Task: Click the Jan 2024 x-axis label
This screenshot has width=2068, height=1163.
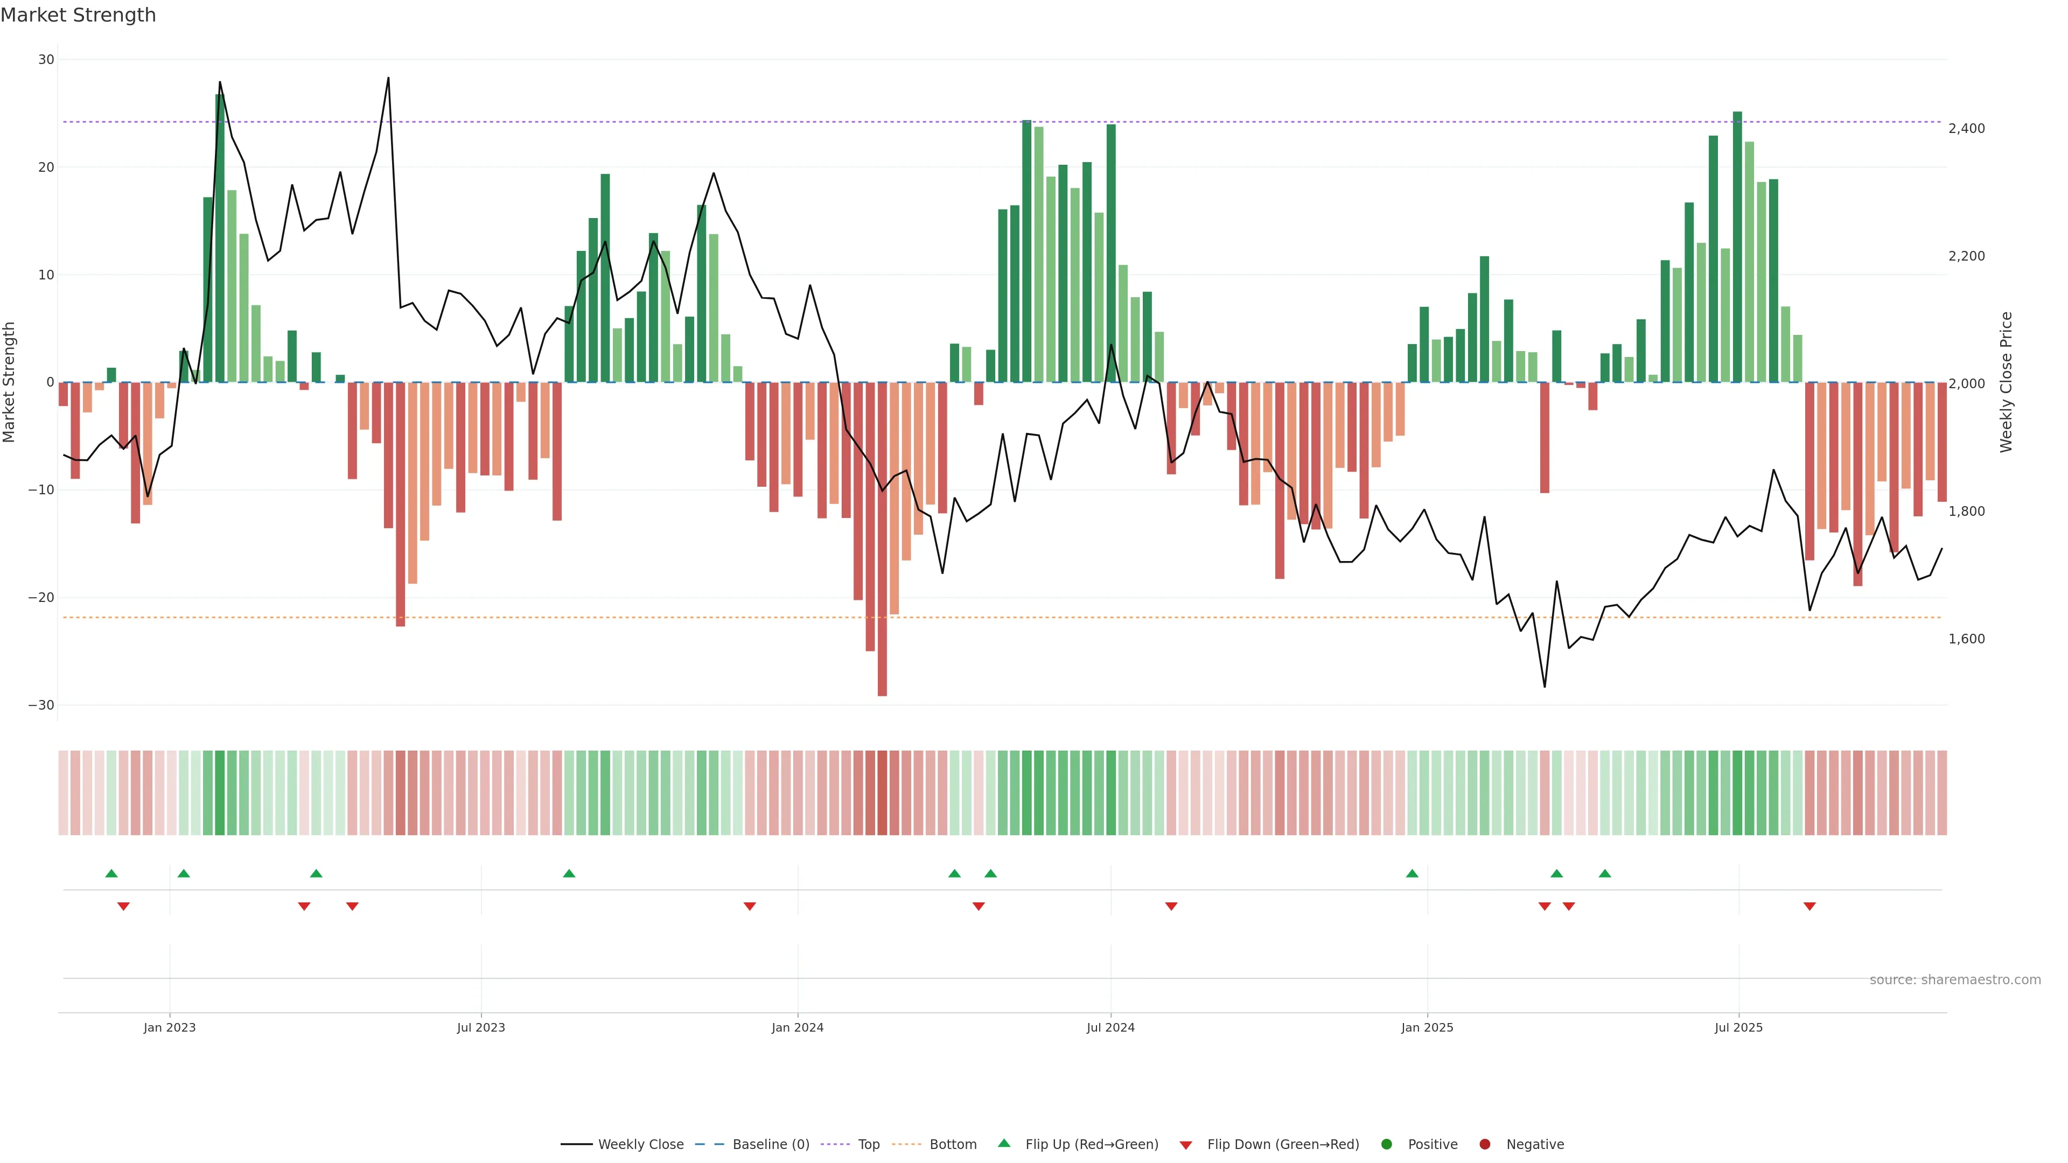Action: pos(797,1027)
